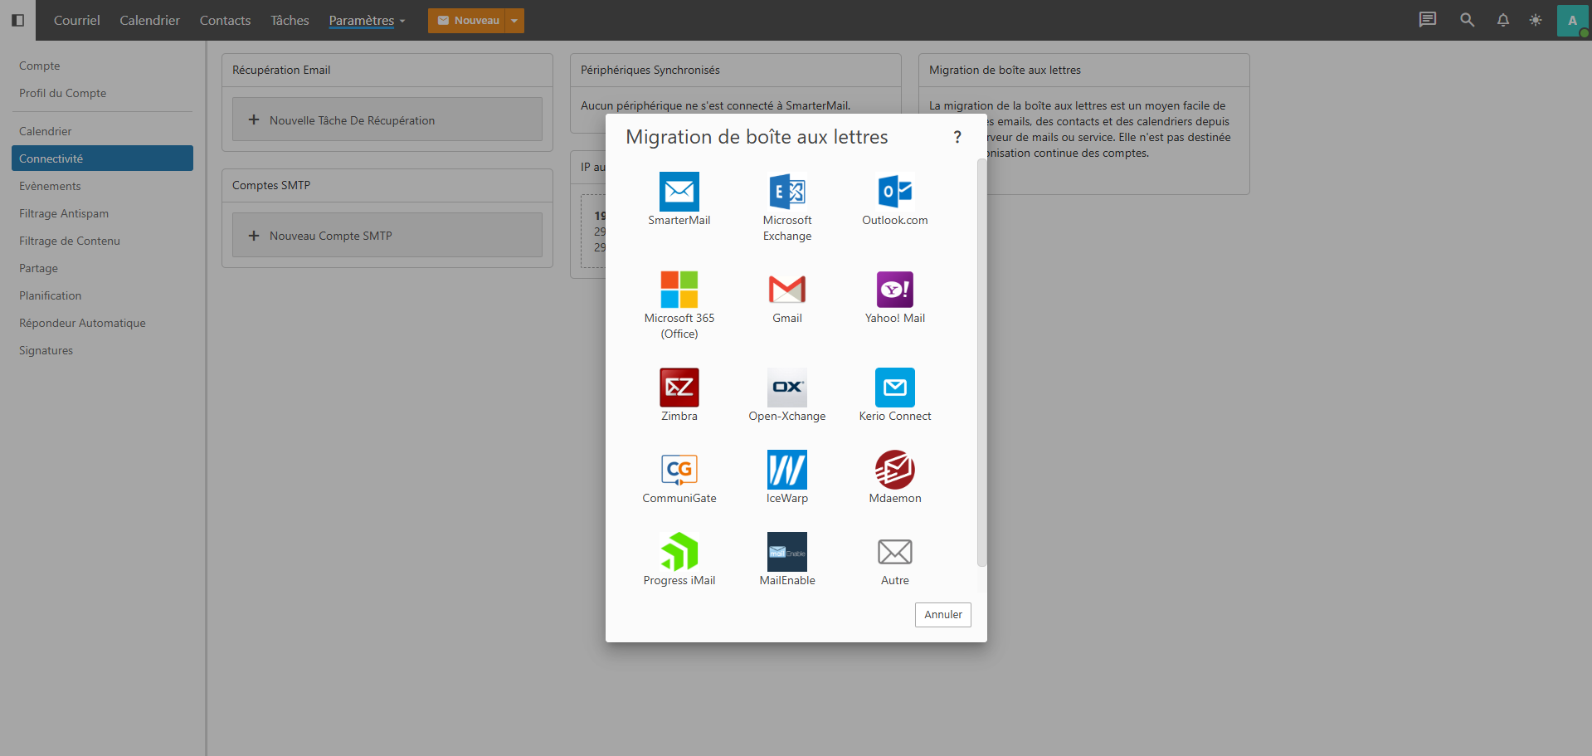Choose Zimbra migration source
1592x756 pixels.
pos(679,395)
